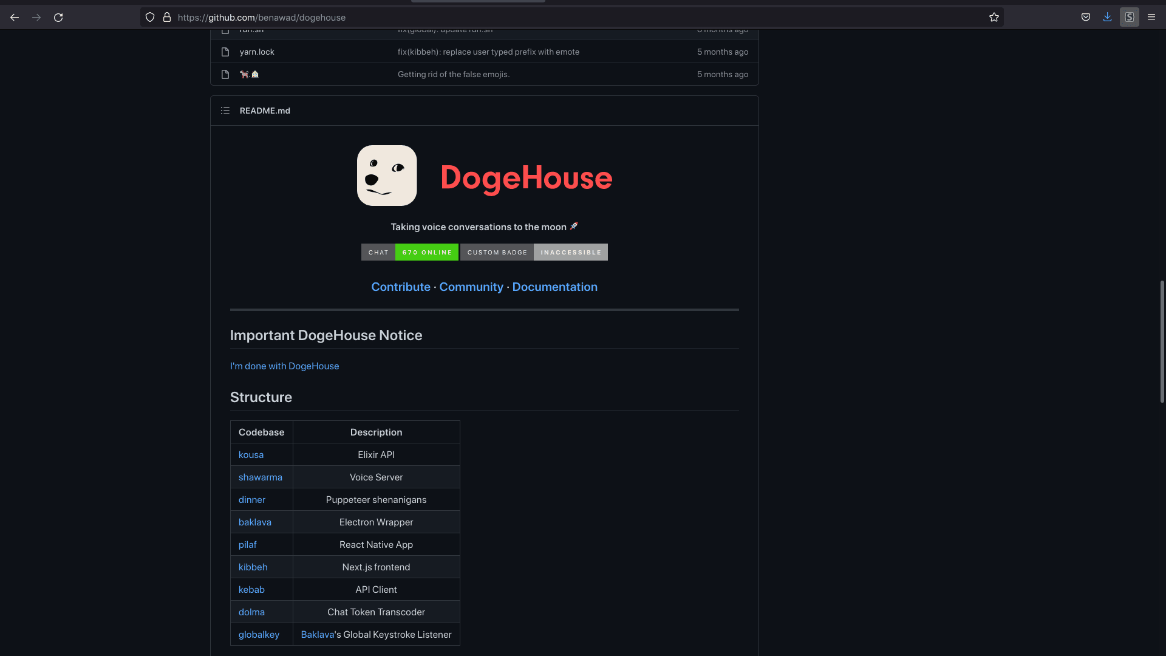Open the downloads panel icon
1166x656 pixels.
point(1107,18)
